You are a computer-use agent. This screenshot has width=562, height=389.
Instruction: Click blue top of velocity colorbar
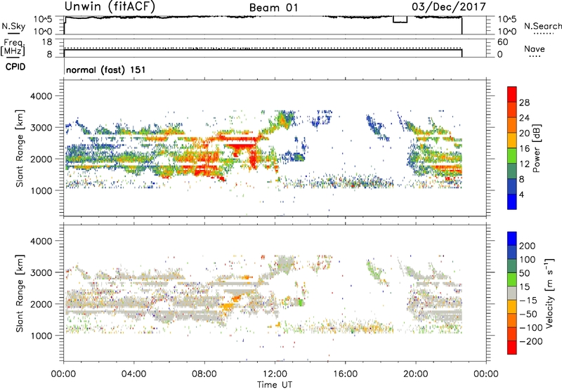click(x=512, y=239)
